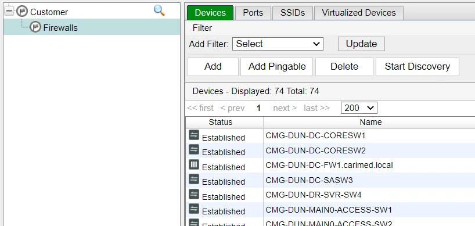Select device name CMG-DUN-DC-FW1.carimed.local

[329, 165]
